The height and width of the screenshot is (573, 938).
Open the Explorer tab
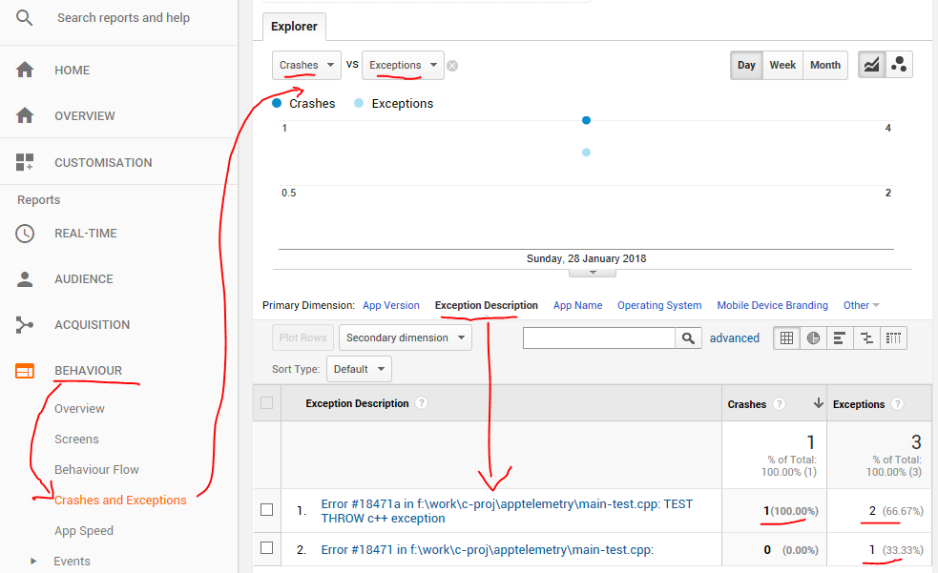pos(294,27)
